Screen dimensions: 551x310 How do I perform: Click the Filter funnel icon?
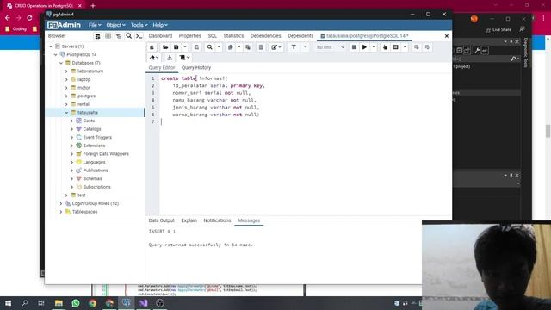click(294, 47)
